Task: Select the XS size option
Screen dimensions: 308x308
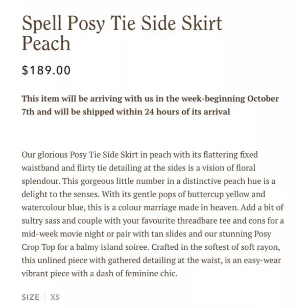Action: pyautogui.click(x=55, y=297)
